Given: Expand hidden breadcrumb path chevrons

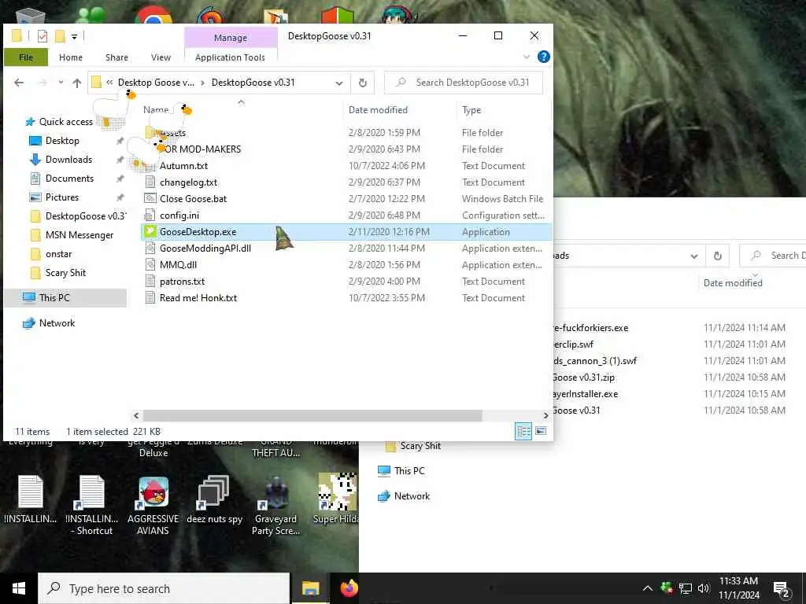Looking at the screenshot, I should point(109,82).
